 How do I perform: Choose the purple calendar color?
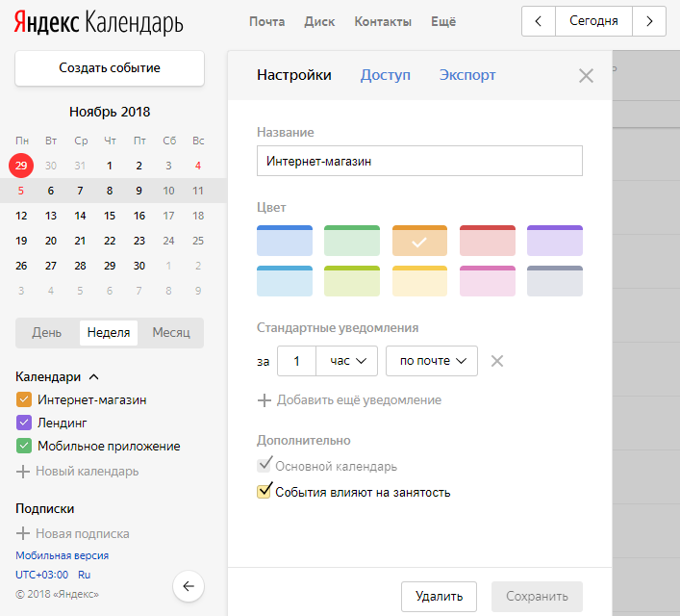tap(555, 241)
